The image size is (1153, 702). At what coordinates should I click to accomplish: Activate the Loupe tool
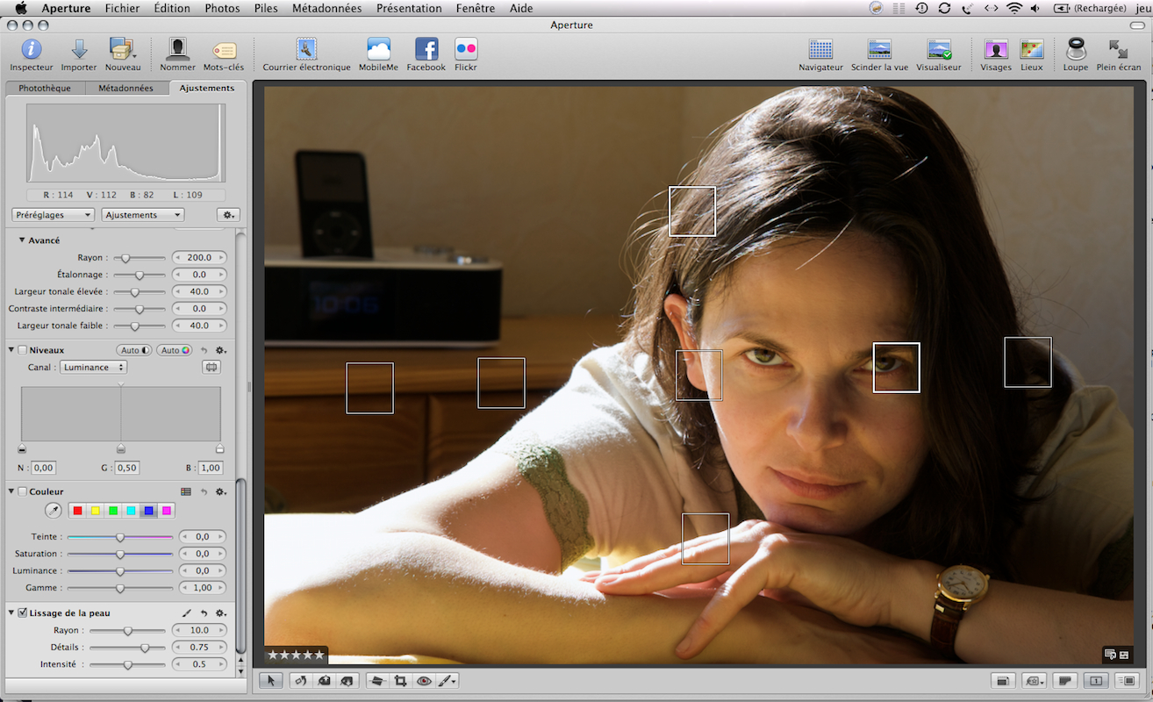[1076, 54]
